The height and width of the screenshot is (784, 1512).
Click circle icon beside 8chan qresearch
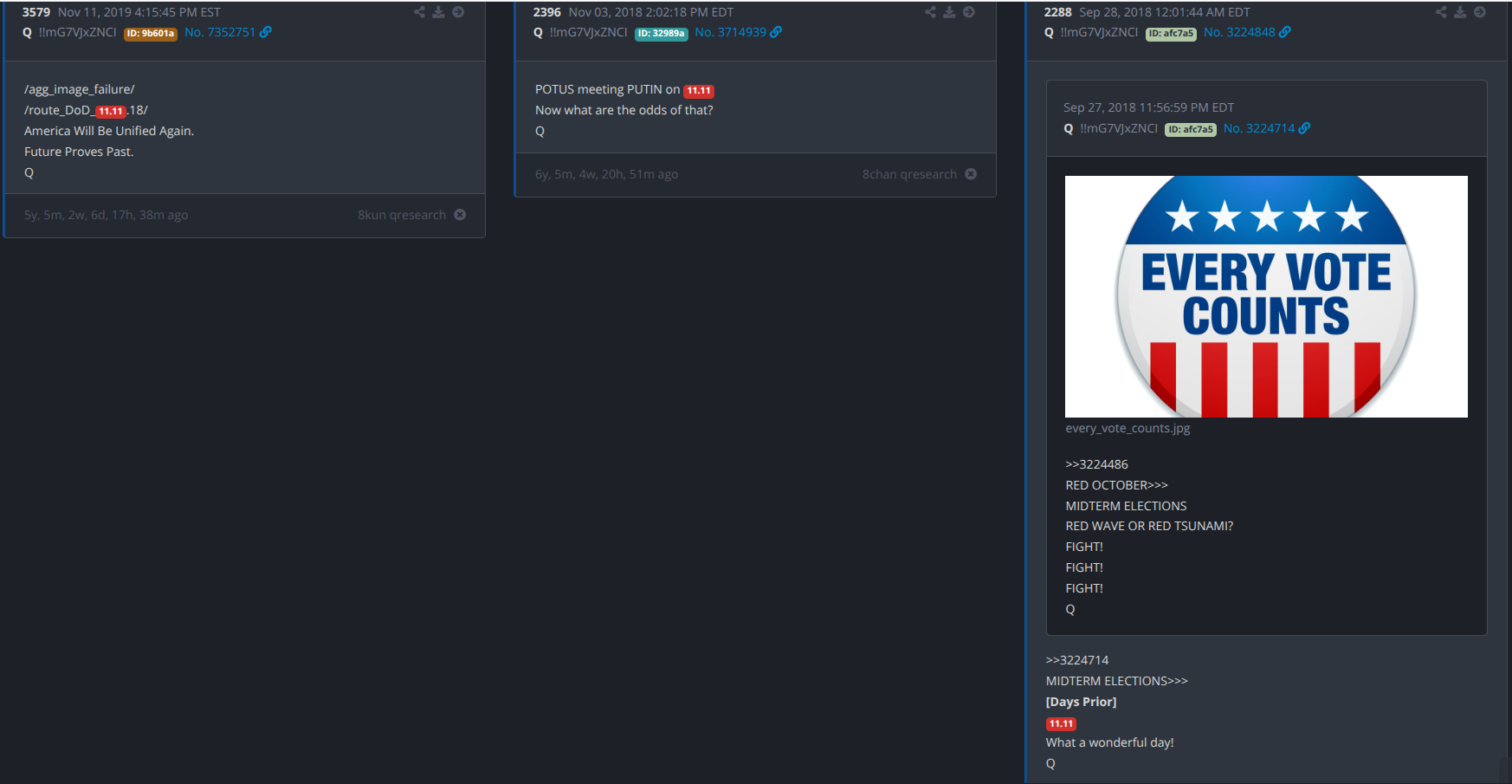[x=971, y=174]
